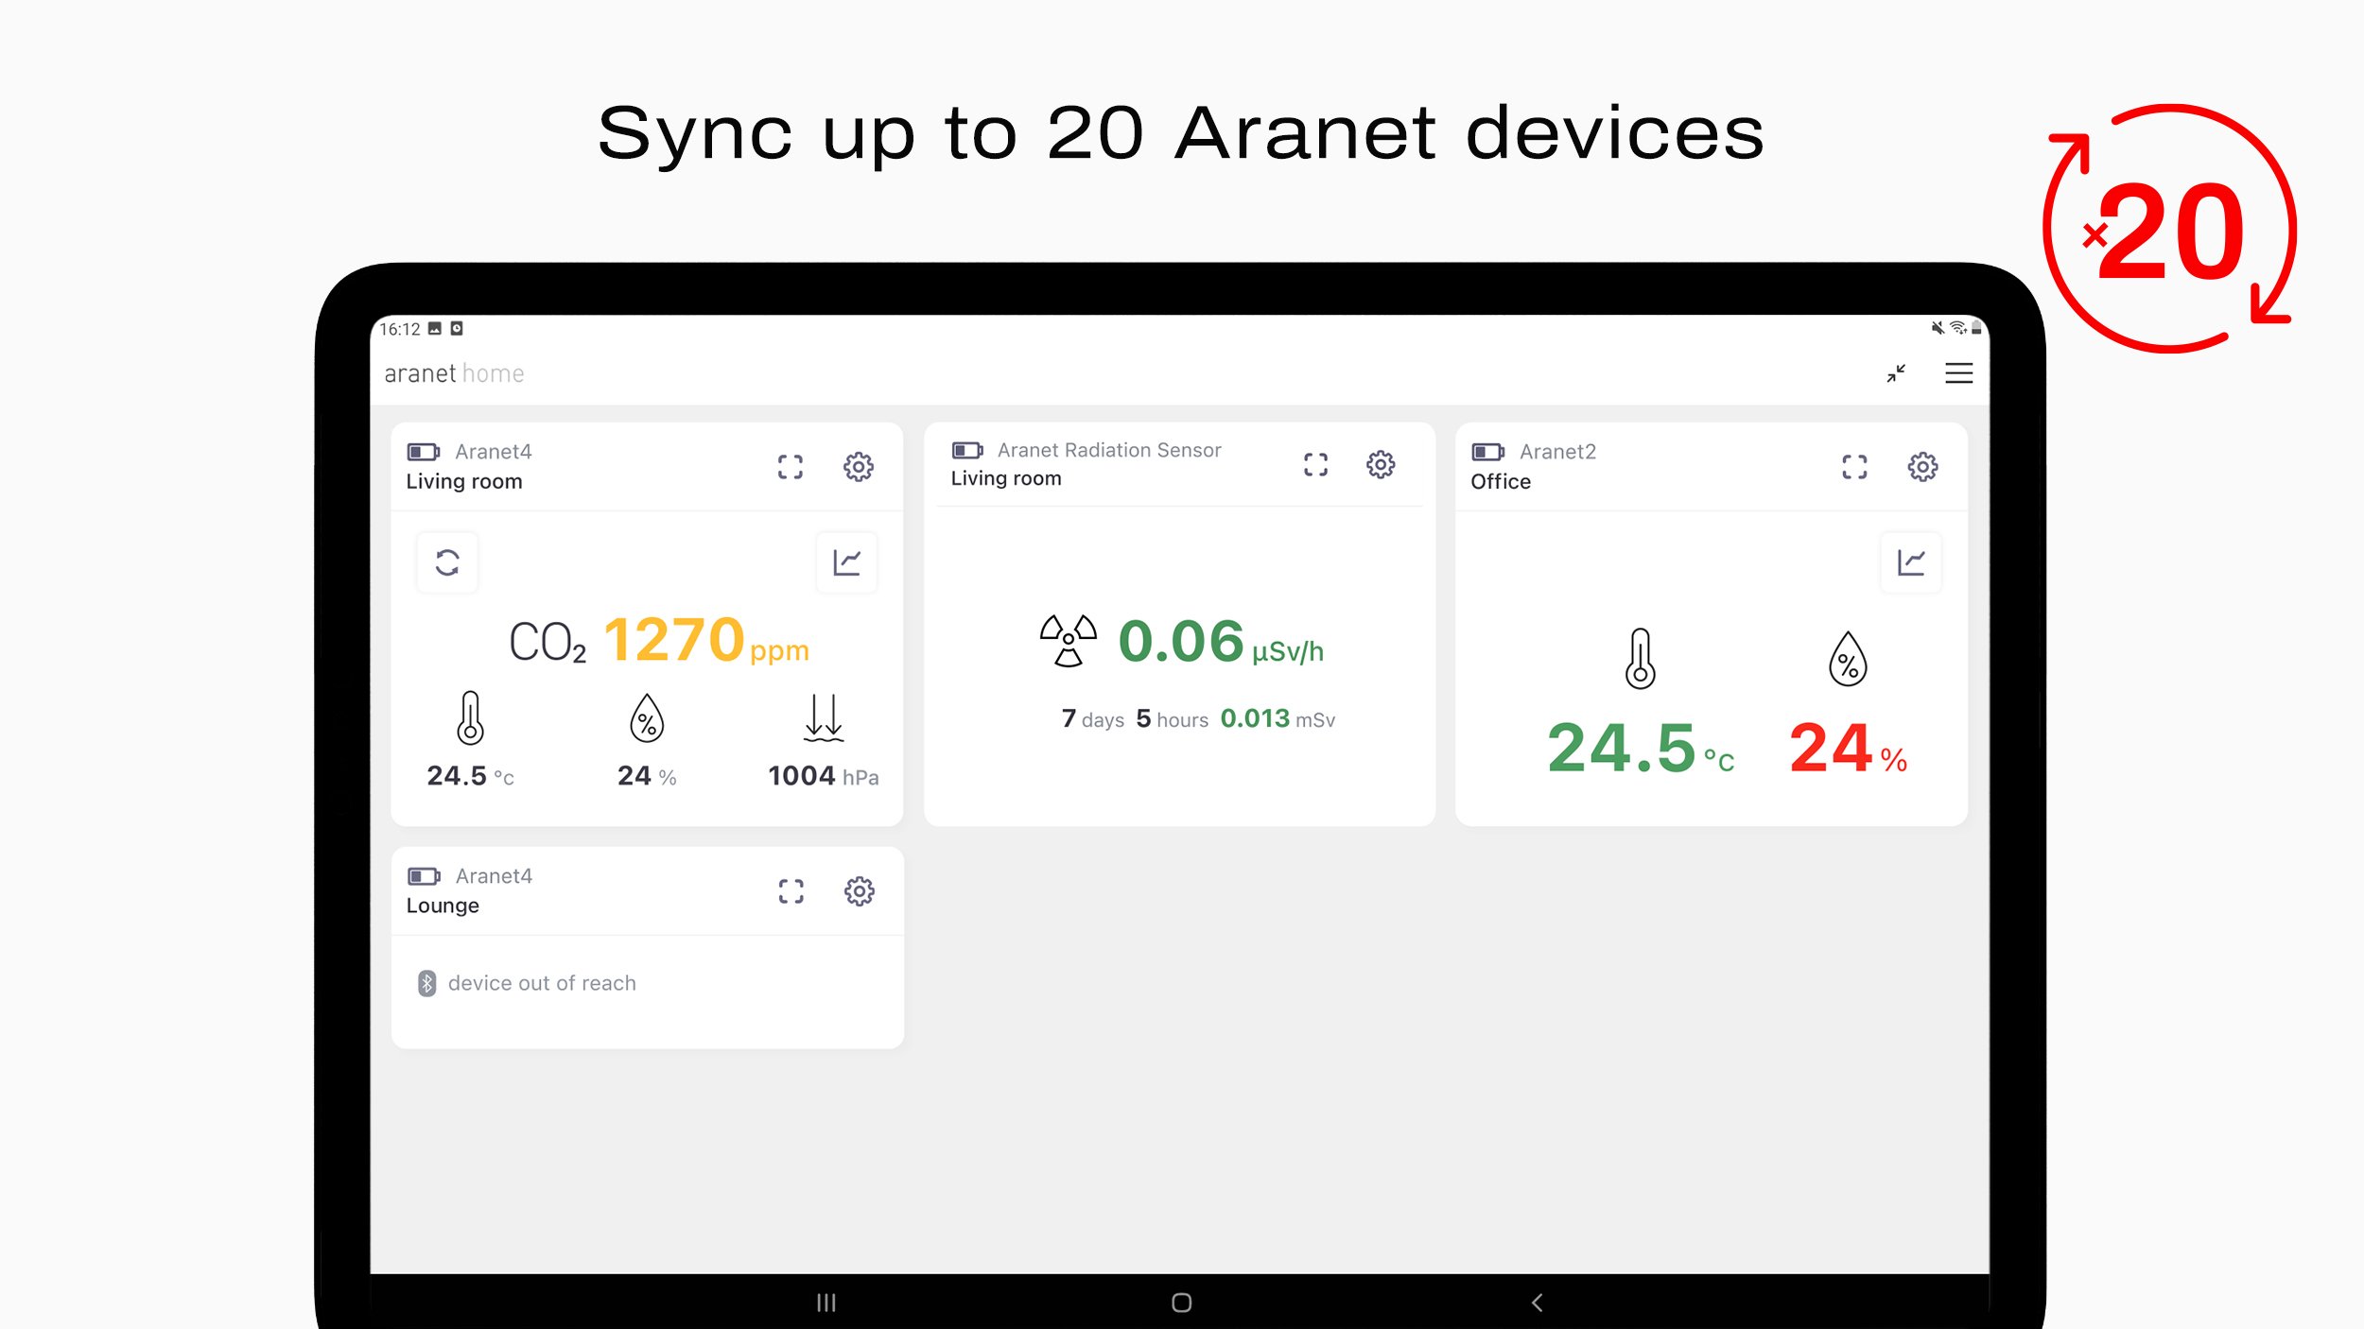Open Aranet2 Office settings gear

tap(1921, 466)
